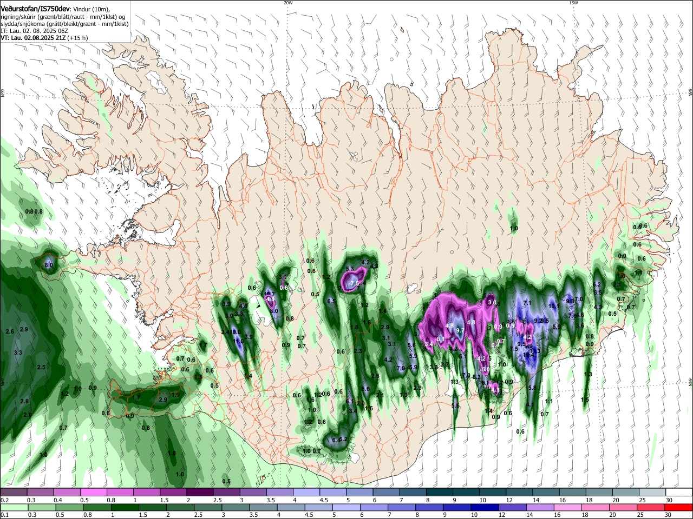
Task: Click the 1.5 label on upper legend row
Action: point(164,500)
